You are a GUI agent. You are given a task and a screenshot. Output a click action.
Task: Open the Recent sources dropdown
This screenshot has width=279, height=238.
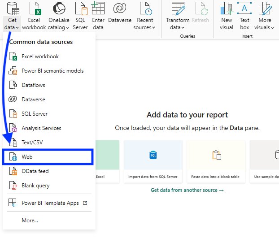144,24
